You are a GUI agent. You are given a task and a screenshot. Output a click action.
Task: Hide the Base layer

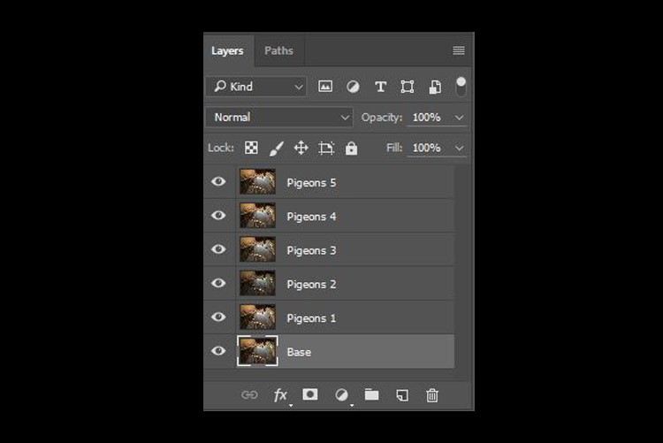pos(218,351)
